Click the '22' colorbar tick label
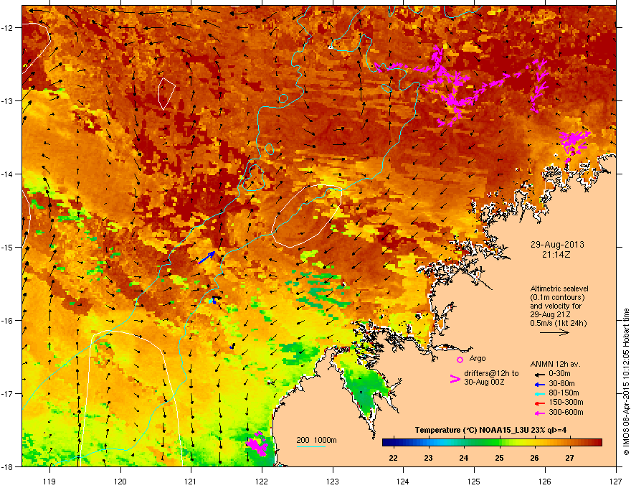This screenshot has height=488, width=631. coord(393,458)
